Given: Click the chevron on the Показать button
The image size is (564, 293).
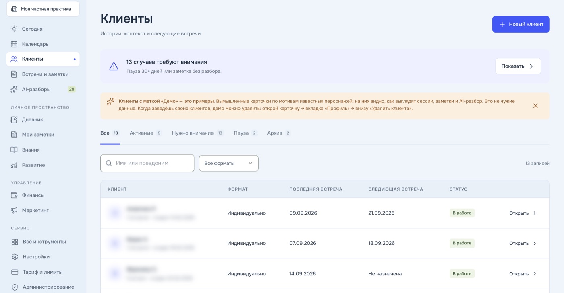Looking at the screenshot, I should tap(531, 66).
